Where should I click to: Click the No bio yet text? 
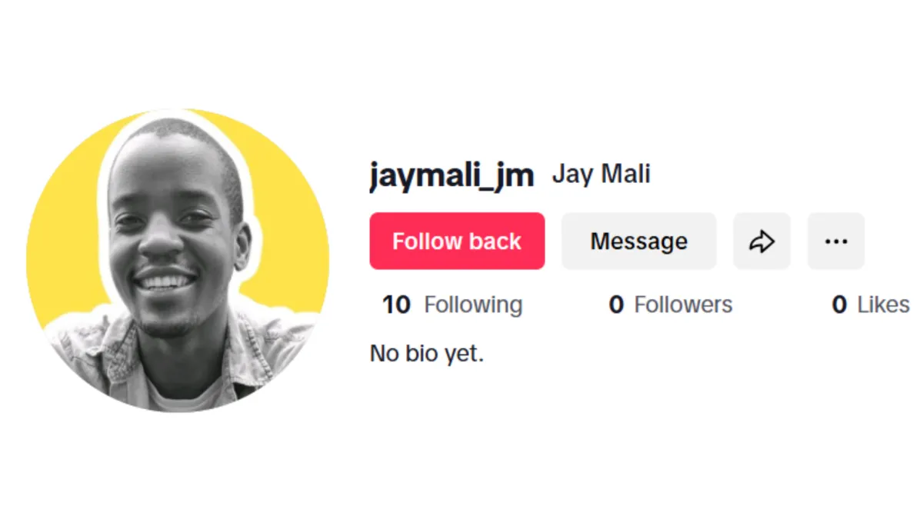coord(427,354)
